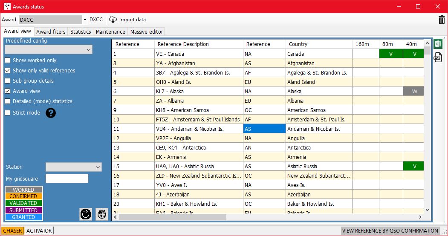The height and width of the screenshot is (236, 448).
Task: Select 'YV0 - Aves I.' cell
Action: coord(199,185)
